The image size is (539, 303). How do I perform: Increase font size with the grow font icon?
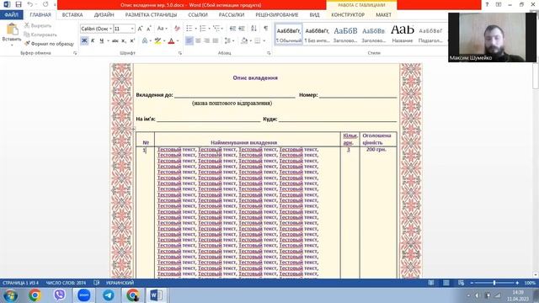pyautogui.click(x=140, y=29)
